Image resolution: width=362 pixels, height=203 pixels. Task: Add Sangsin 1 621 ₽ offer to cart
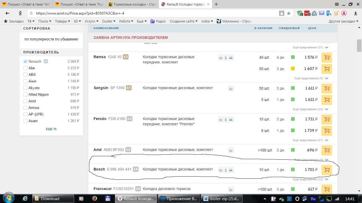click(x=326, y=100)
